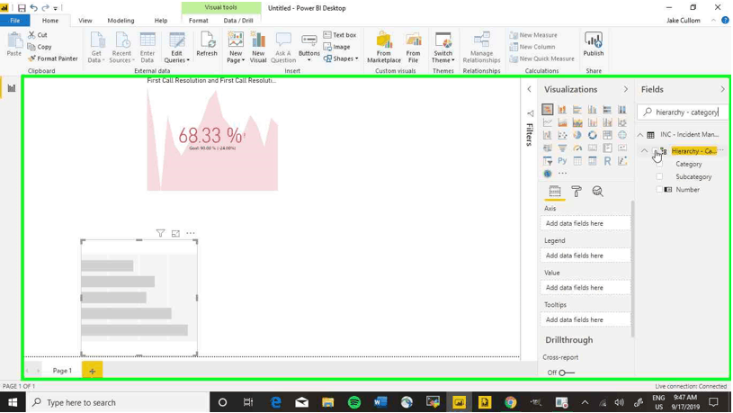Open the Analytics magnifier tab
This screenshot has height=413, width=733.
pyautogui.click(x=597, y=192)
